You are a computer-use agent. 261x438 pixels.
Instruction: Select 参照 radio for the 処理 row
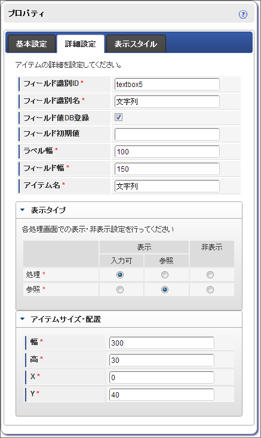pos(165,275)
